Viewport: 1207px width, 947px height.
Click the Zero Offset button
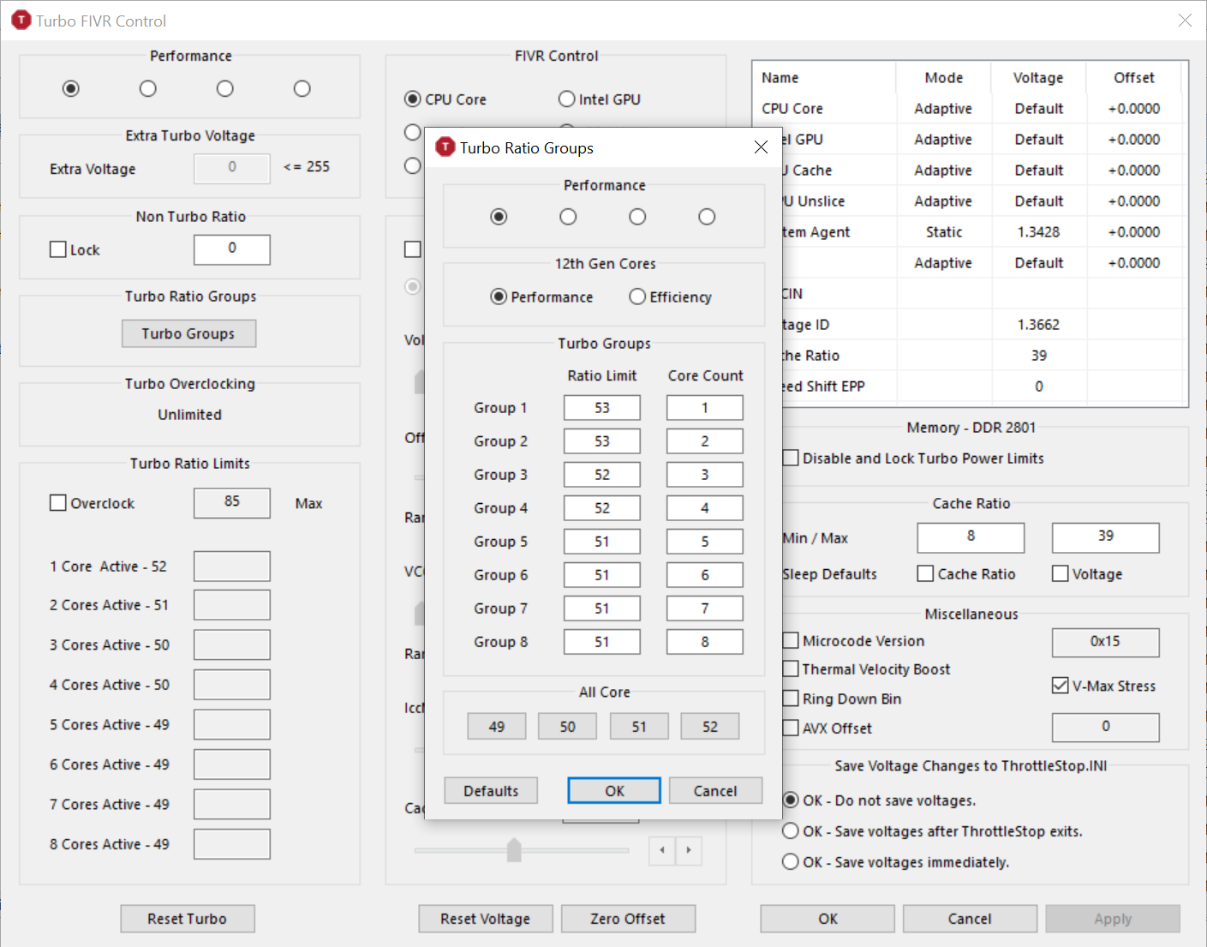coord(628,919)
